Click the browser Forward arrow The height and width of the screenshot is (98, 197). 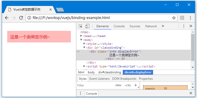(x=14, y=18)
